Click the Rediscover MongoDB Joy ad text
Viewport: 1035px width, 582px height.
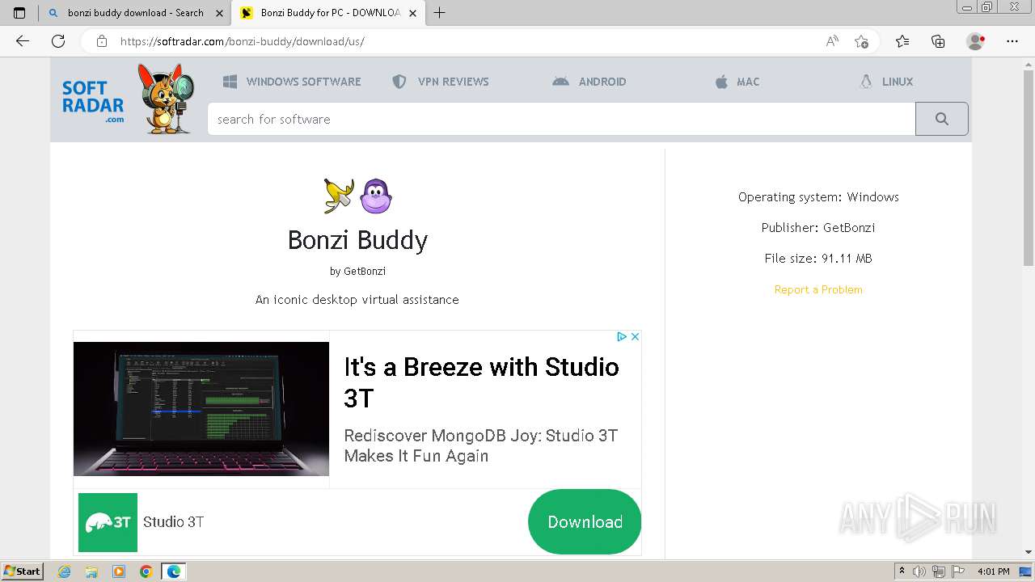pyautogui.click(x=481, y=445)
